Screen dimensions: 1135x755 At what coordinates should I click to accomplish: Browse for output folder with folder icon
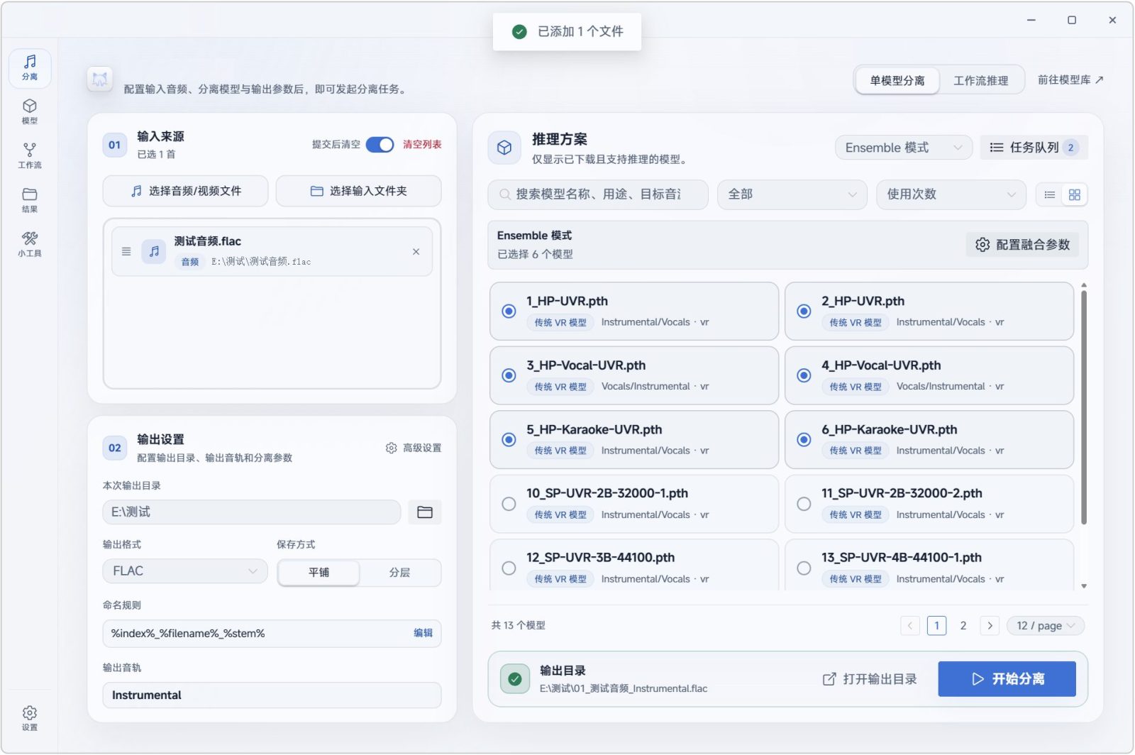tap(425, 512)
